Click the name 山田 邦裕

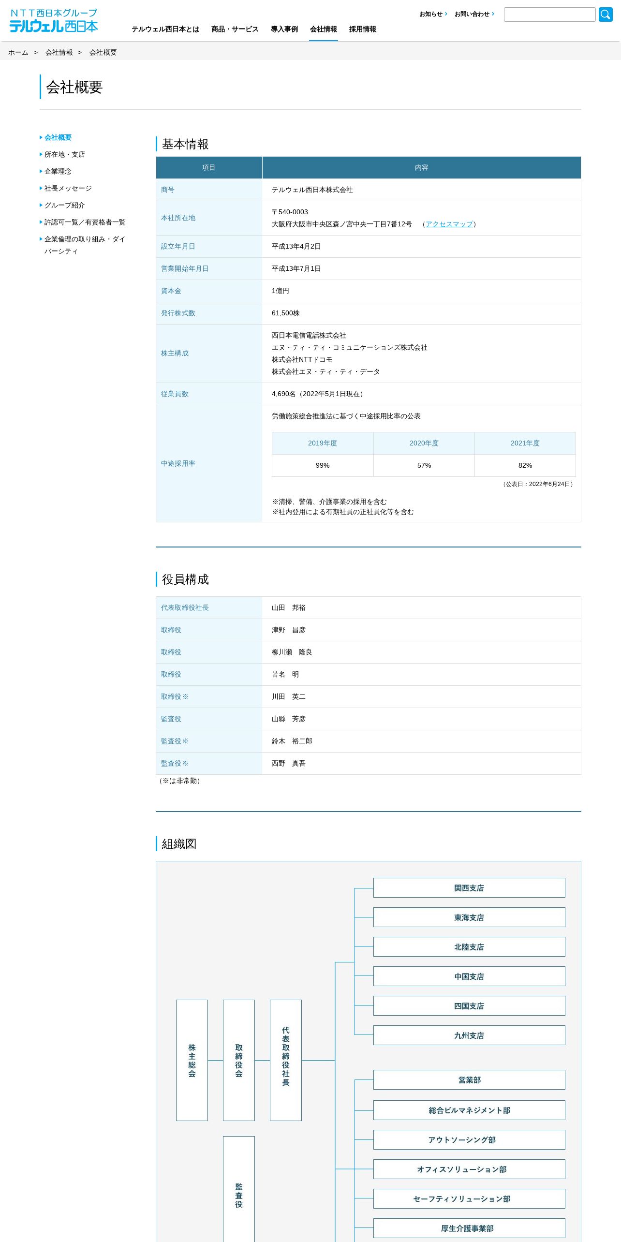(289, 607)
